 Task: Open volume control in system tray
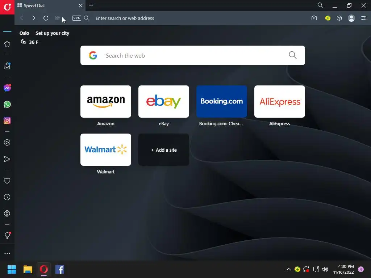[325, 269]
